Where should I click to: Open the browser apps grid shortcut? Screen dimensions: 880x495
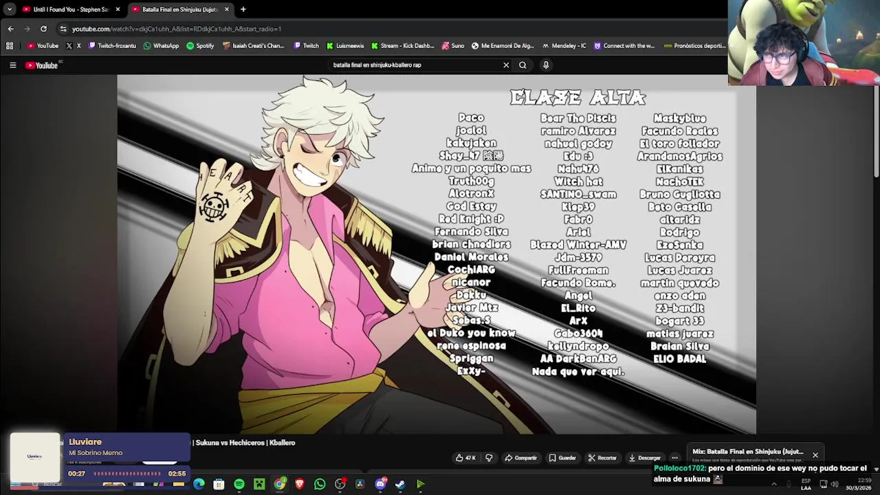10,46
